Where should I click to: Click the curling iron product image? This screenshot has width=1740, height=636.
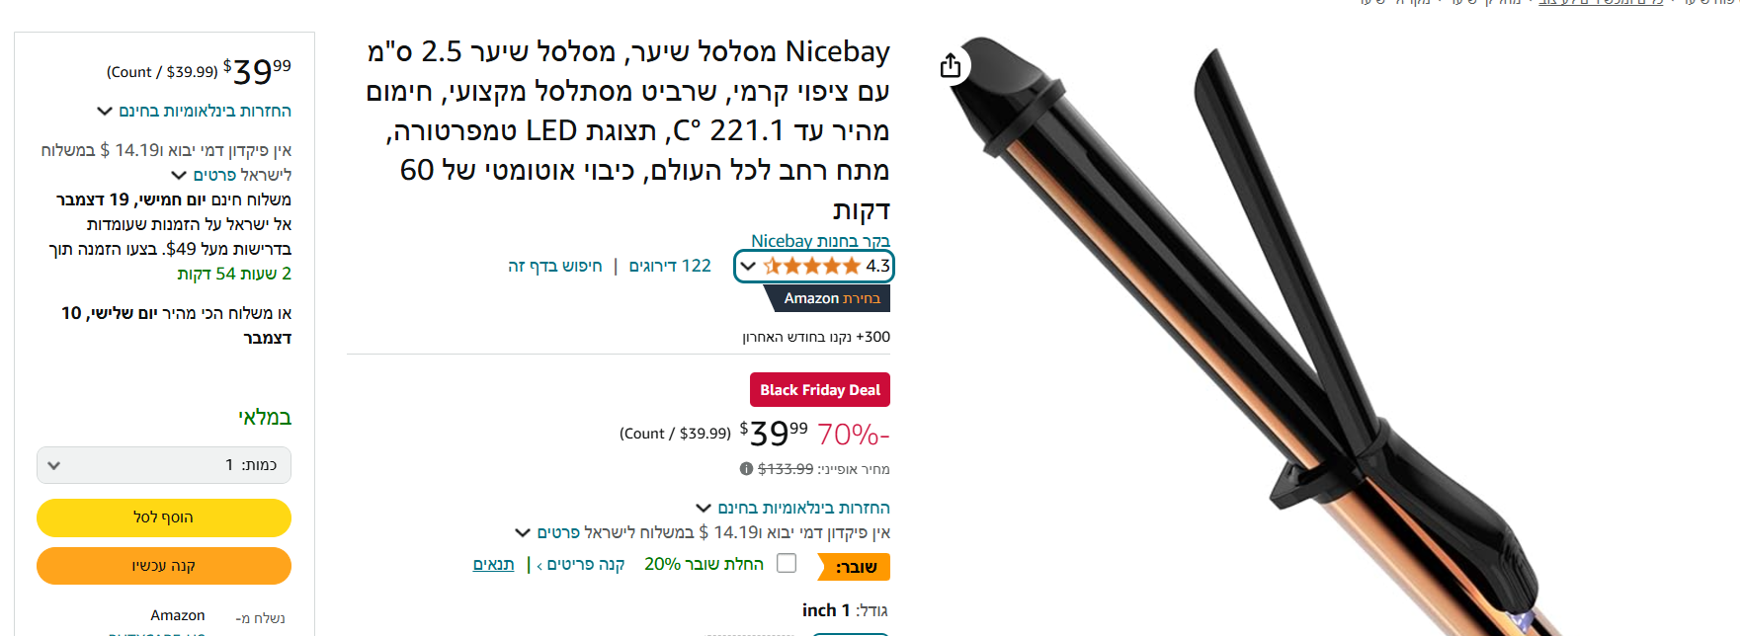[1235, 326]
